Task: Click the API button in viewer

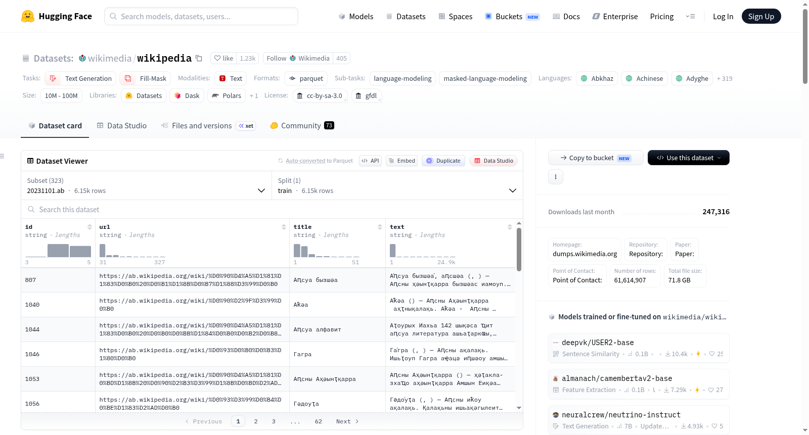Action: tap(370, 161)
